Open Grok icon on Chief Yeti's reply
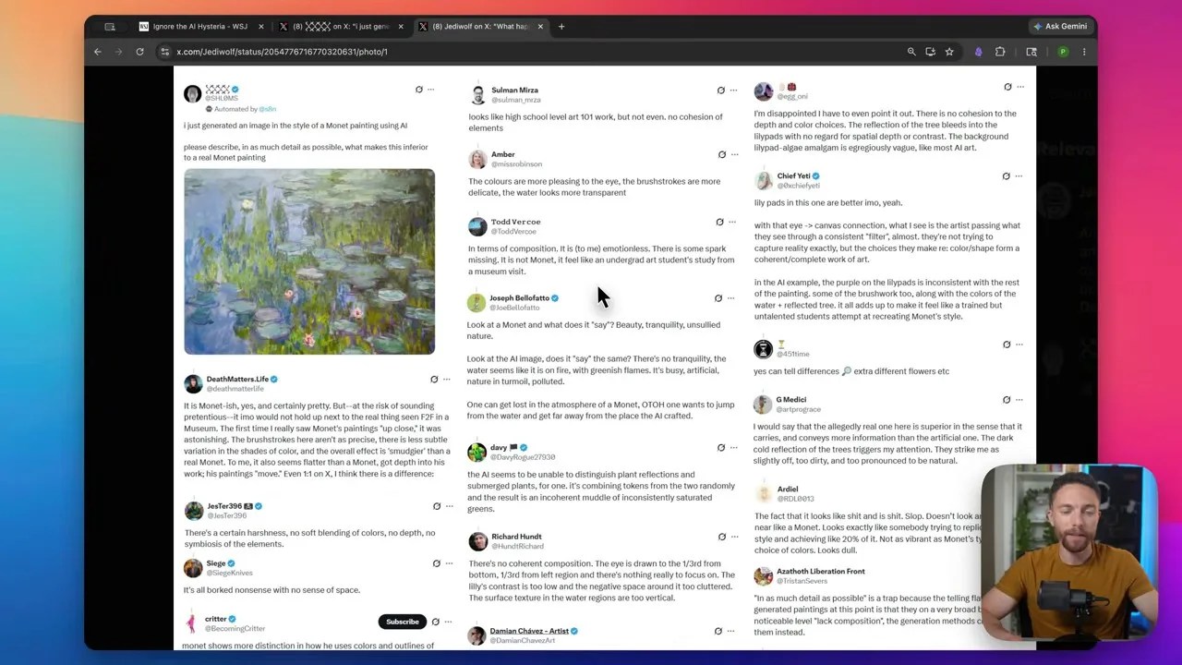Screen dimensions: 1182x665 pyautogui.click(x=1006, y=175)
